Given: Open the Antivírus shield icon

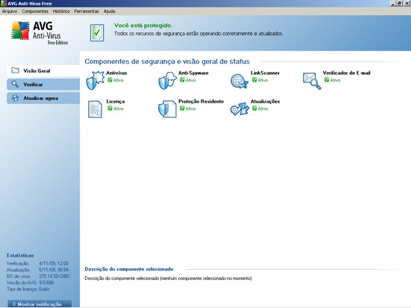Looking at the screenshot, I should 95,80.
